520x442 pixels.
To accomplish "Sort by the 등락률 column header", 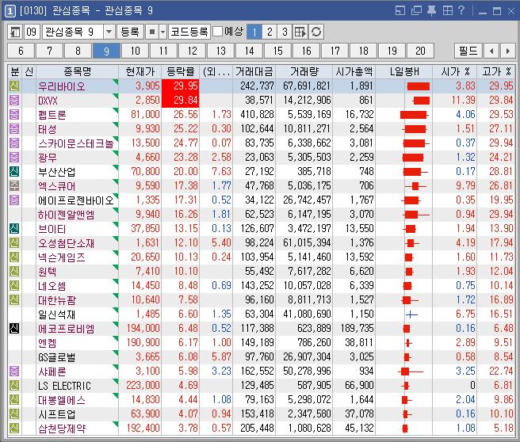I will pos(181,71).
